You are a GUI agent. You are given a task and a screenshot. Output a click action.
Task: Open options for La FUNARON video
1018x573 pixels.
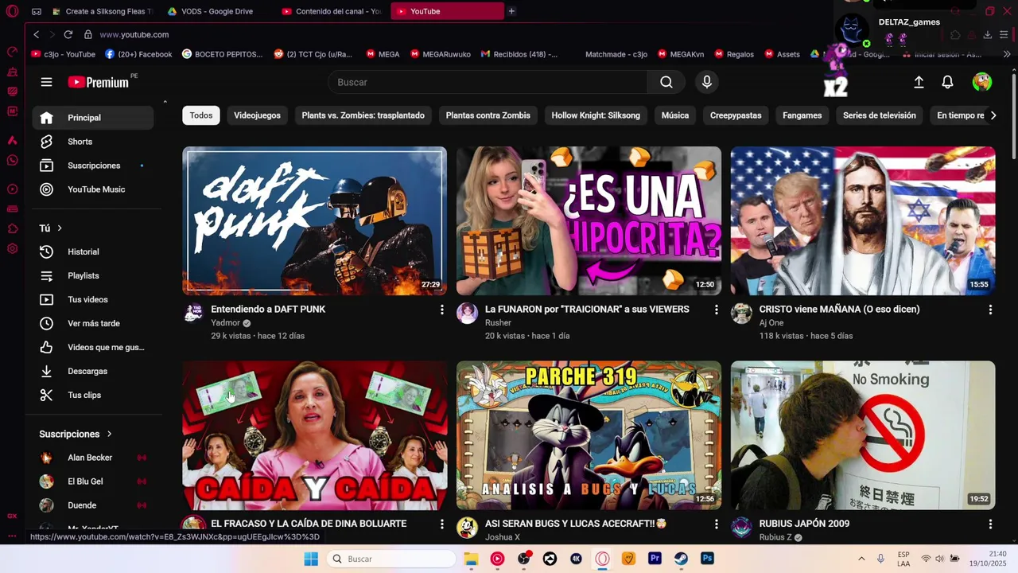pos(716,310)
